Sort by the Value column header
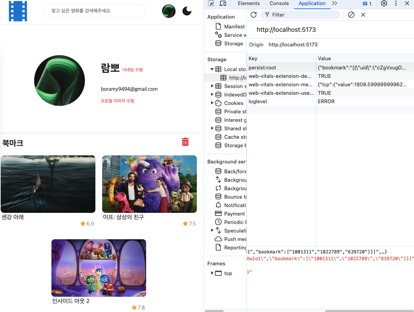Image resolution: width=414 pixels, height=312 pixels. (365, 59)
